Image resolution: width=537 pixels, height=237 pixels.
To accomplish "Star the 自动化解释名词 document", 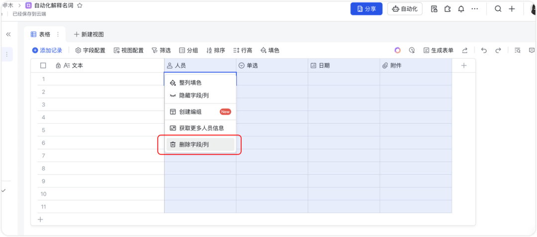I will [80, 5].
